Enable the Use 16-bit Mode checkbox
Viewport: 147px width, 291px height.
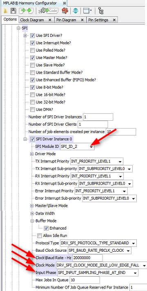[x=33, y=95]
